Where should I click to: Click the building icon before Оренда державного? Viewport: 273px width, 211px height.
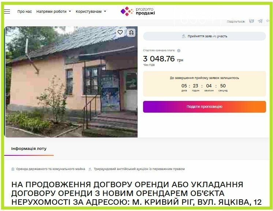pyautogui.click(x=13, y=169)
